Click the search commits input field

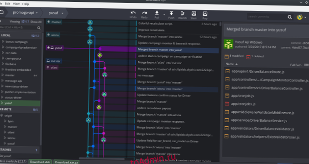[x=267, y=17]
